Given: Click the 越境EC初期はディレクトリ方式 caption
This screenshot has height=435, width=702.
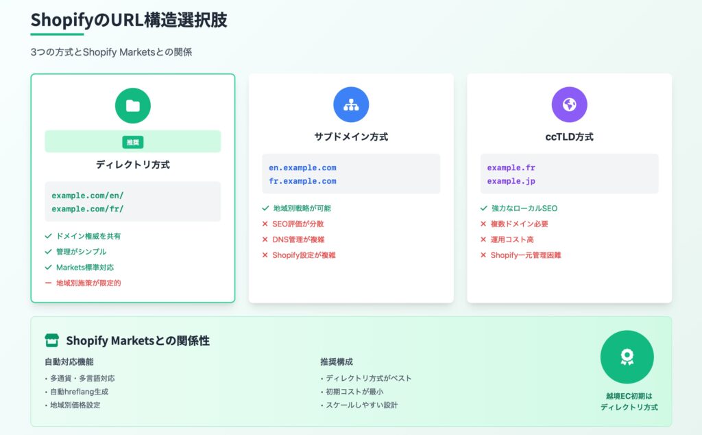Looking at the screenshot, I should [x=629, y=402].
